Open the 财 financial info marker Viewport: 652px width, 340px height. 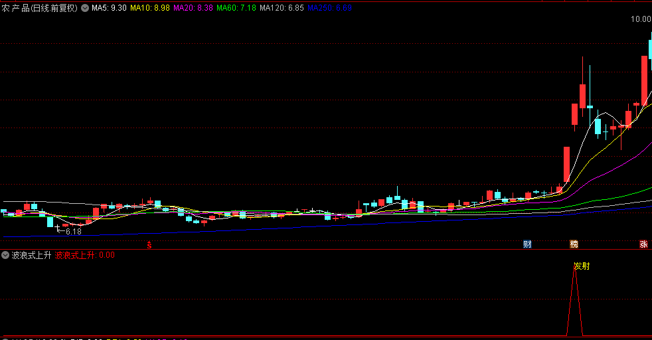click(x=527, y=244)
